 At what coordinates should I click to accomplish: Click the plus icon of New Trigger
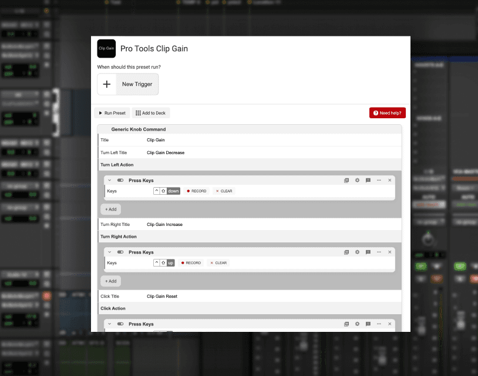point(107,84)
